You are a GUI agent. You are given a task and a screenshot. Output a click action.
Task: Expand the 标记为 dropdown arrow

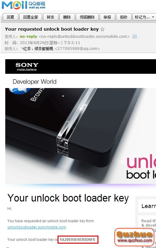[153, 17]
